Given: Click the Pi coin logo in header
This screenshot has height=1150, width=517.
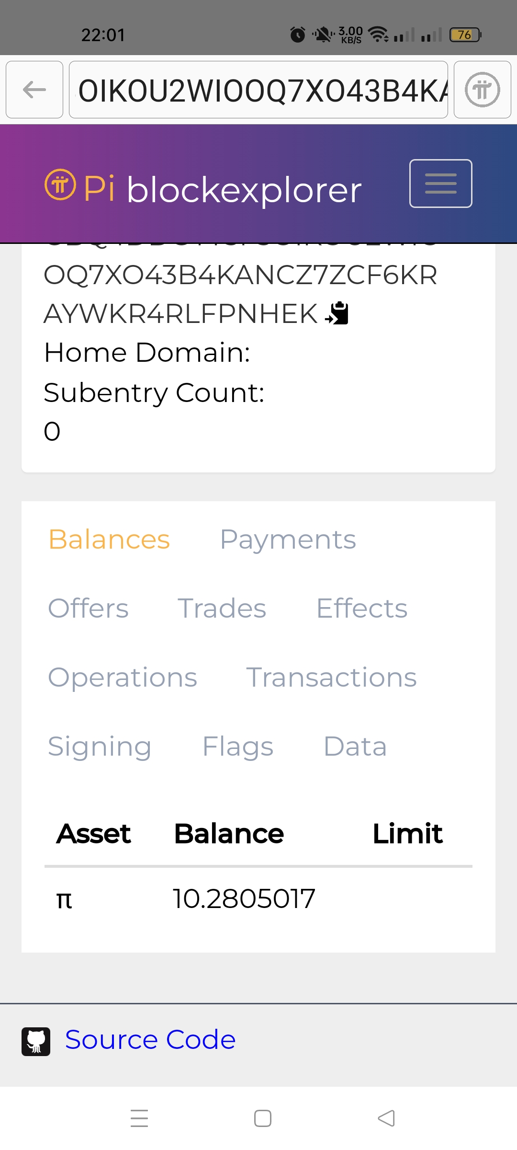Looking at the screenshot, I should click(x=60, y=184).
